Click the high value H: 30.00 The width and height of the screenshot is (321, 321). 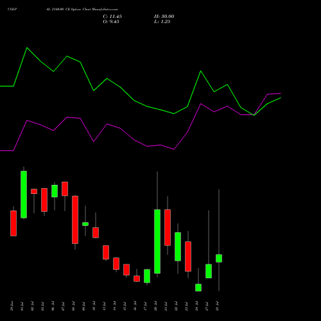click(x=164, y=17)
